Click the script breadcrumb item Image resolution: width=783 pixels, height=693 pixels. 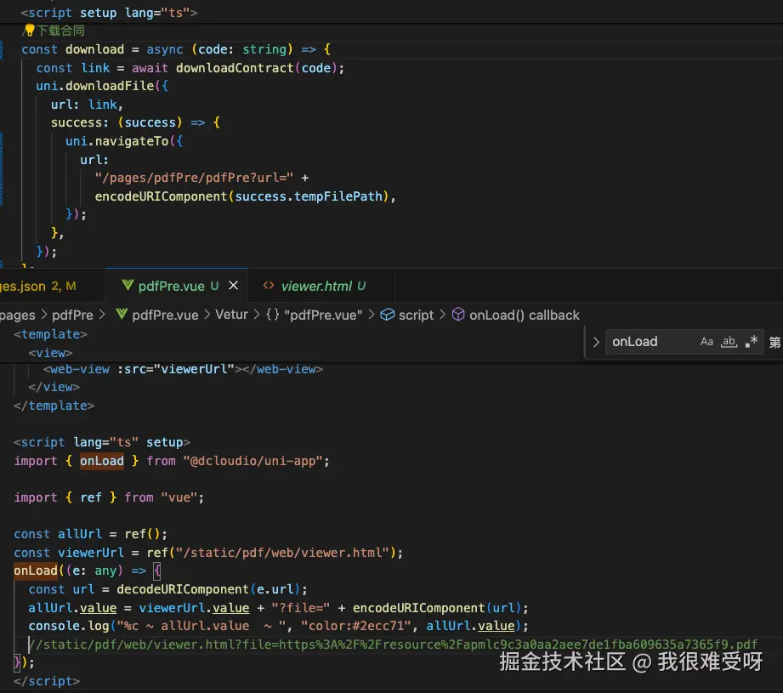(x=416, y=315)
